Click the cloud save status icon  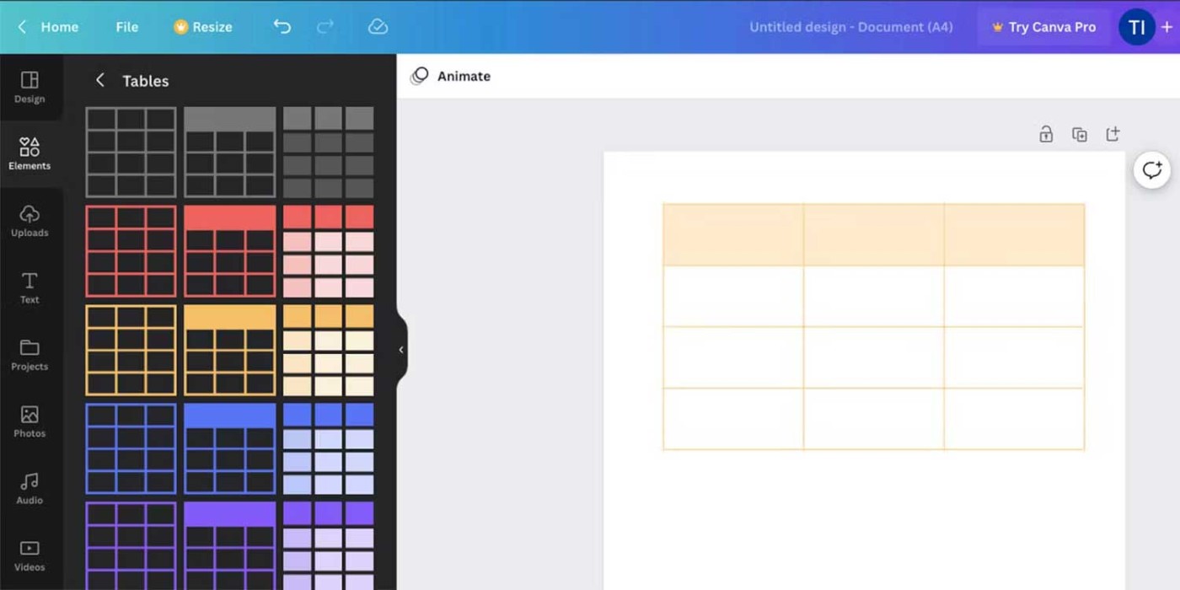(378, 27)
